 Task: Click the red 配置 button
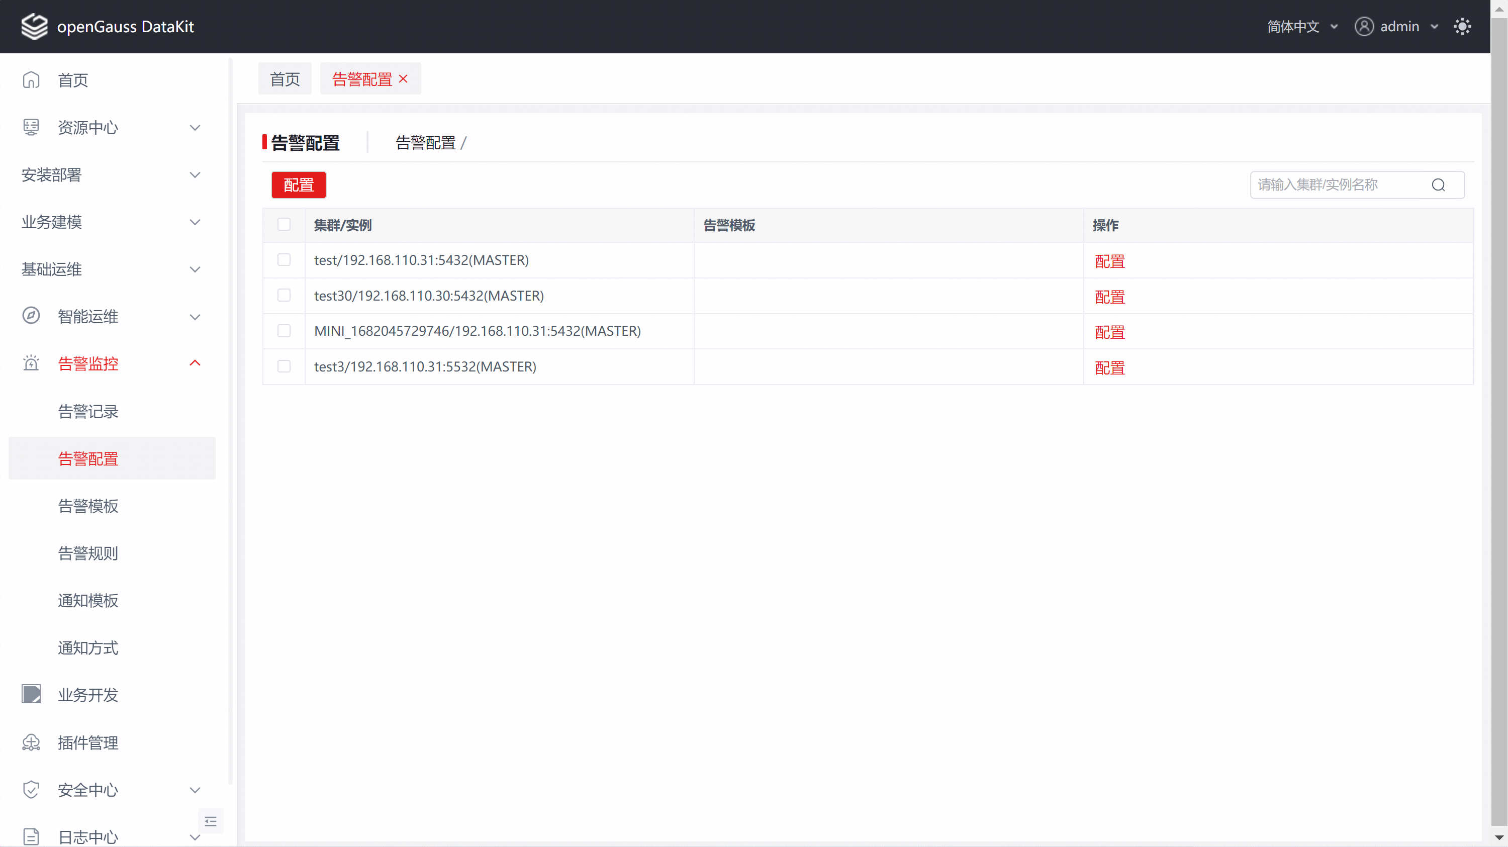click(x=299, y=185)
